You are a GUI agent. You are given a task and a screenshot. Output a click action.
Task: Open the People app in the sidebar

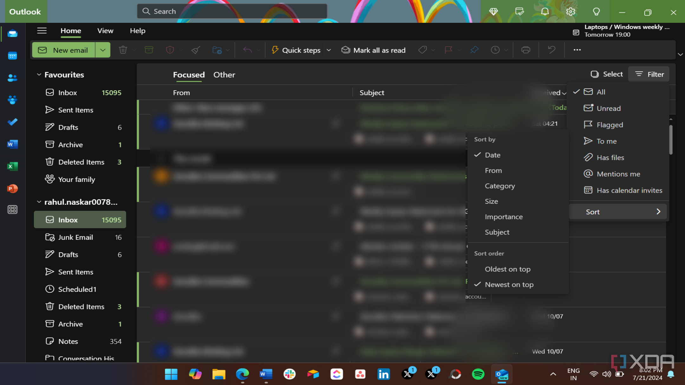tap(12, 78)
